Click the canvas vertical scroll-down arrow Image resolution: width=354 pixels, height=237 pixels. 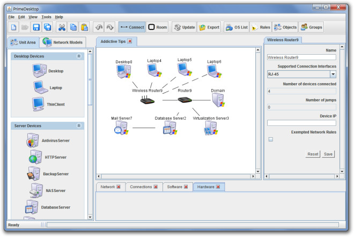click(258, 172)
